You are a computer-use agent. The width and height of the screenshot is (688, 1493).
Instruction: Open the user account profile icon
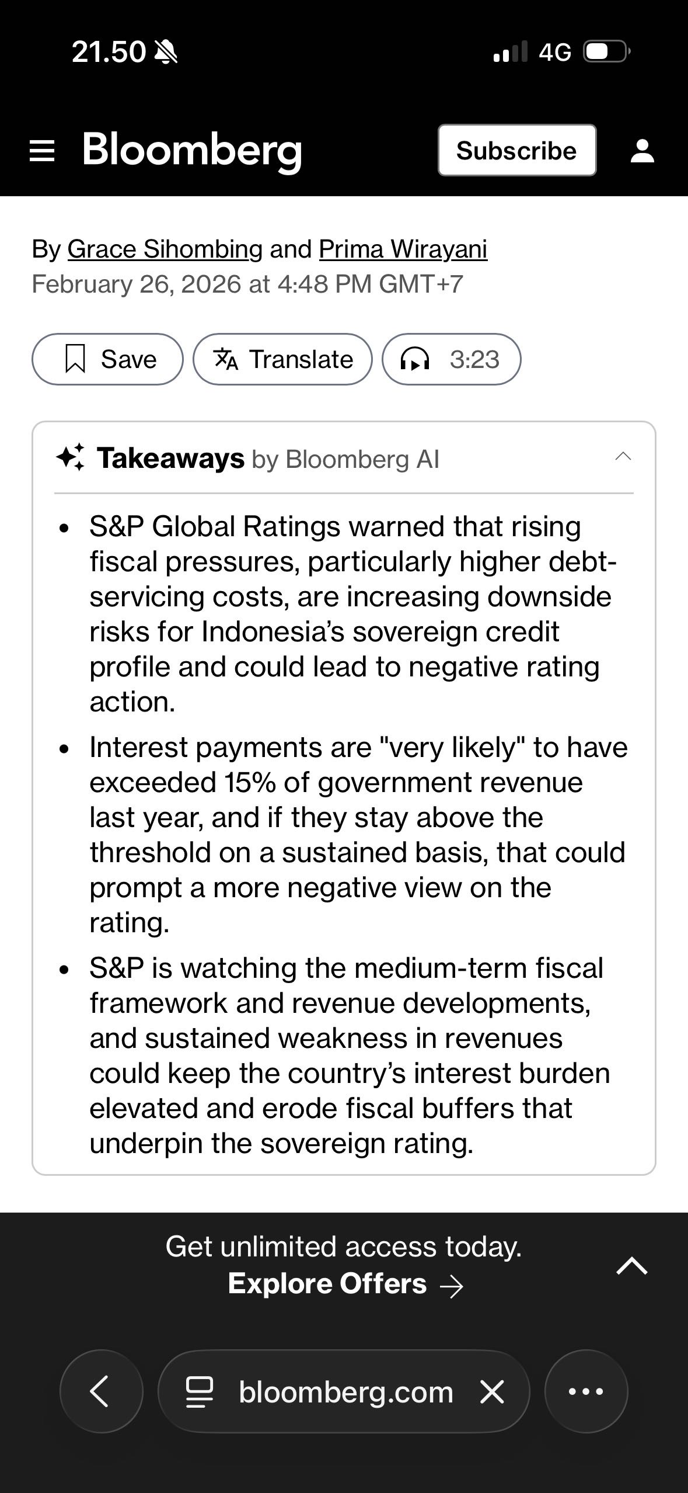pyautogui.click(x=642, y=151)
